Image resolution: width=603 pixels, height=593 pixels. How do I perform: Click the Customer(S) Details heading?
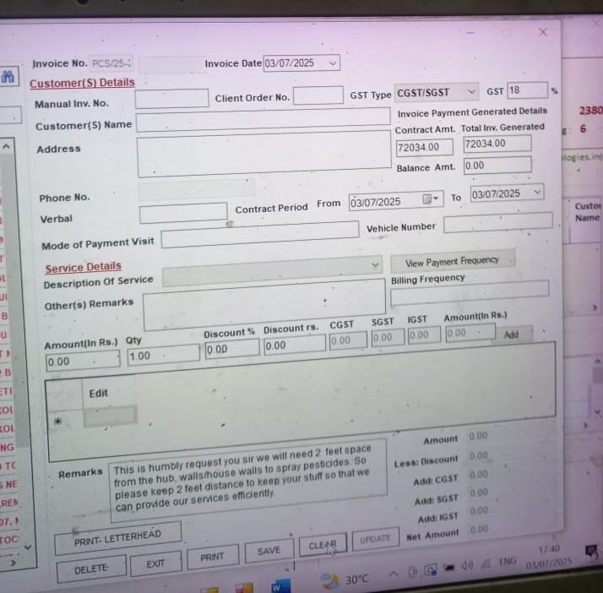click(x=82, y=83)
